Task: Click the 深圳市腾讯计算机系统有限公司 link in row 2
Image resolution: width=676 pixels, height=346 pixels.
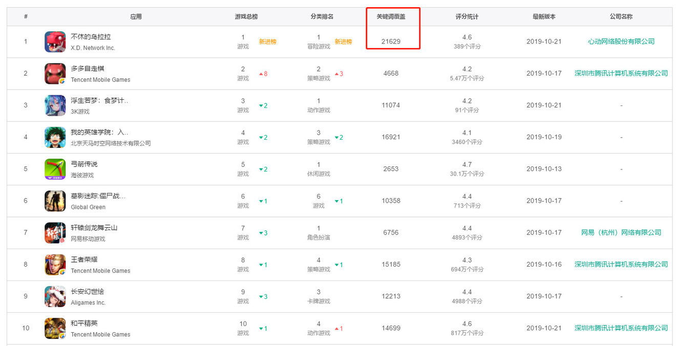Action: point(621,73)
